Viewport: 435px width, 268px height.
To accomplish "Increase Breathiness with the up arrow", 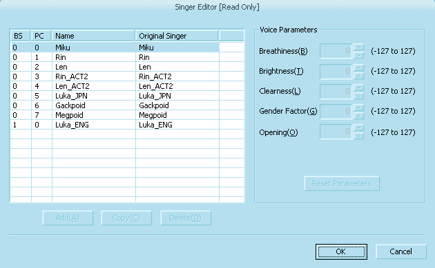I will pos(359,48).
